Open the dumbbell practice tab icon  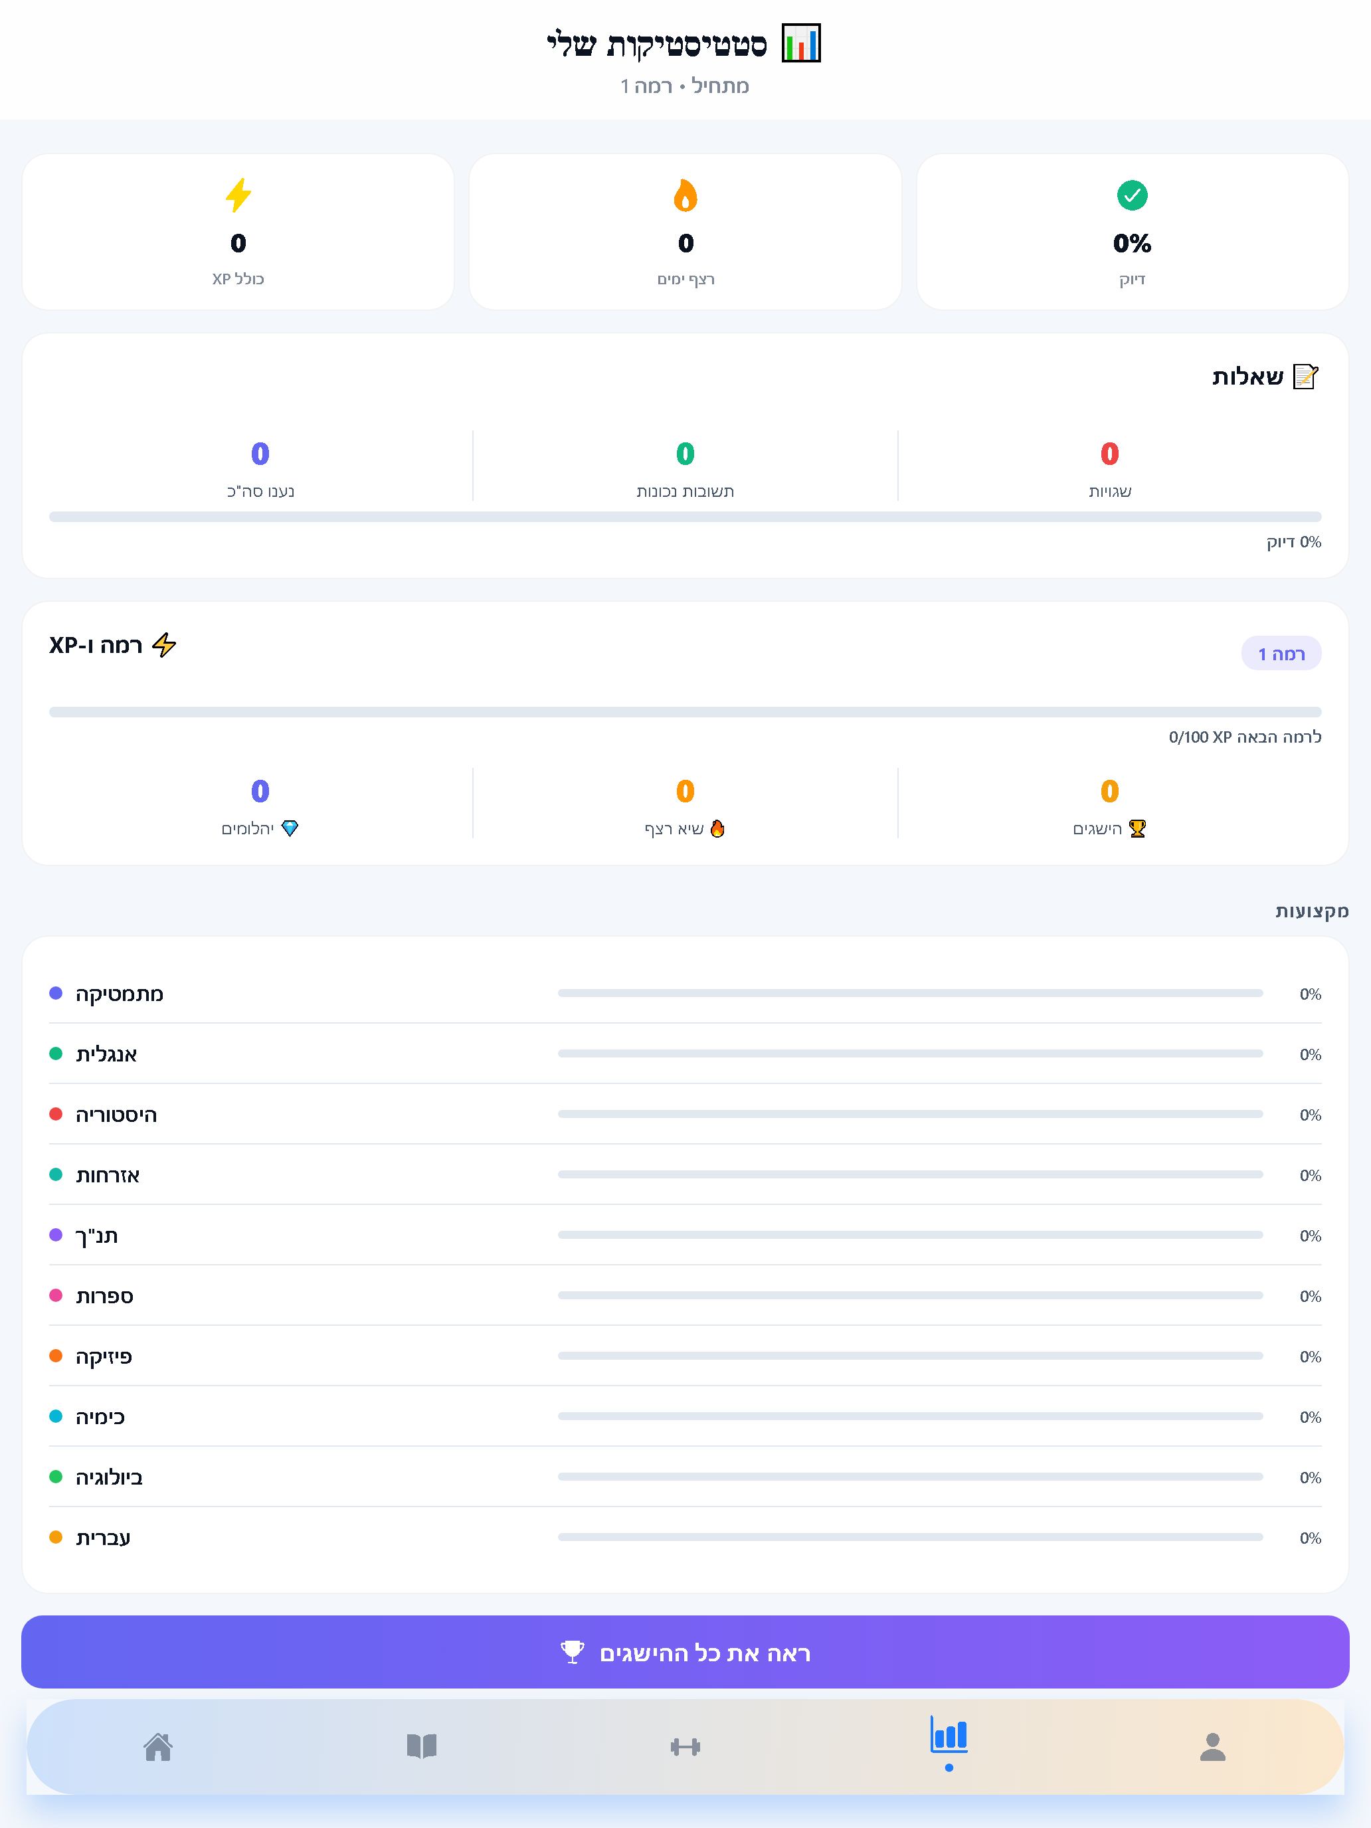click(685, 1746)
